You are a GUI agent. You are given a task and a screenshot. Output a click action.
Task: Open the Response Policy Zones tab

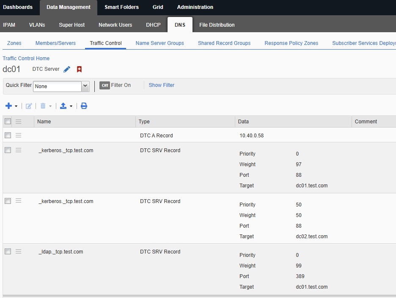(291, 43)
